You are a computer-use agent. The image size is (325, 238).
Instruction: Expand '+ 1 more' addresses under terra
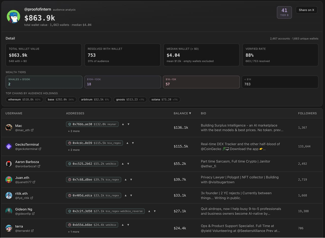tap(74, 232)
